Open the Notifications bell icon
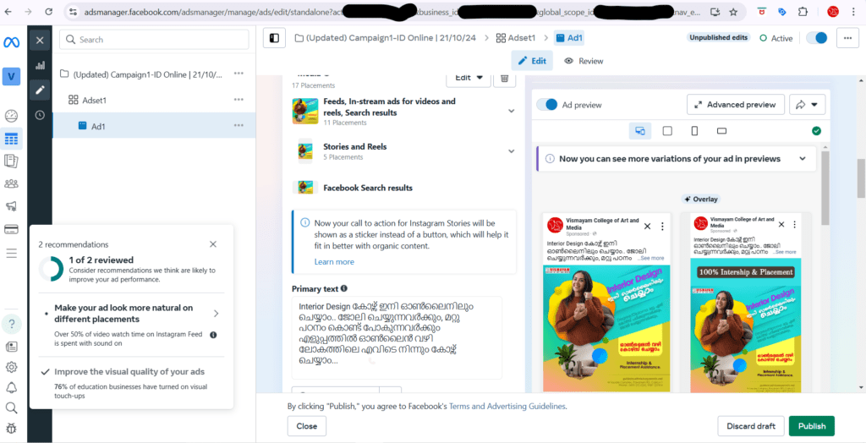Viewport: 866px width, 443px height. (x=11, y=387)
